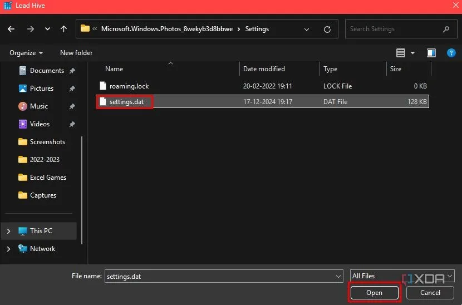
Task: Open the recent locations chevron
Action: (x=47, y=29)
